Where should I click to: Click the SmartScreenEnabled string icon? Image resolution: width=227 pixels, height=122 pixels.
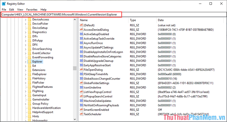(81, 110)
